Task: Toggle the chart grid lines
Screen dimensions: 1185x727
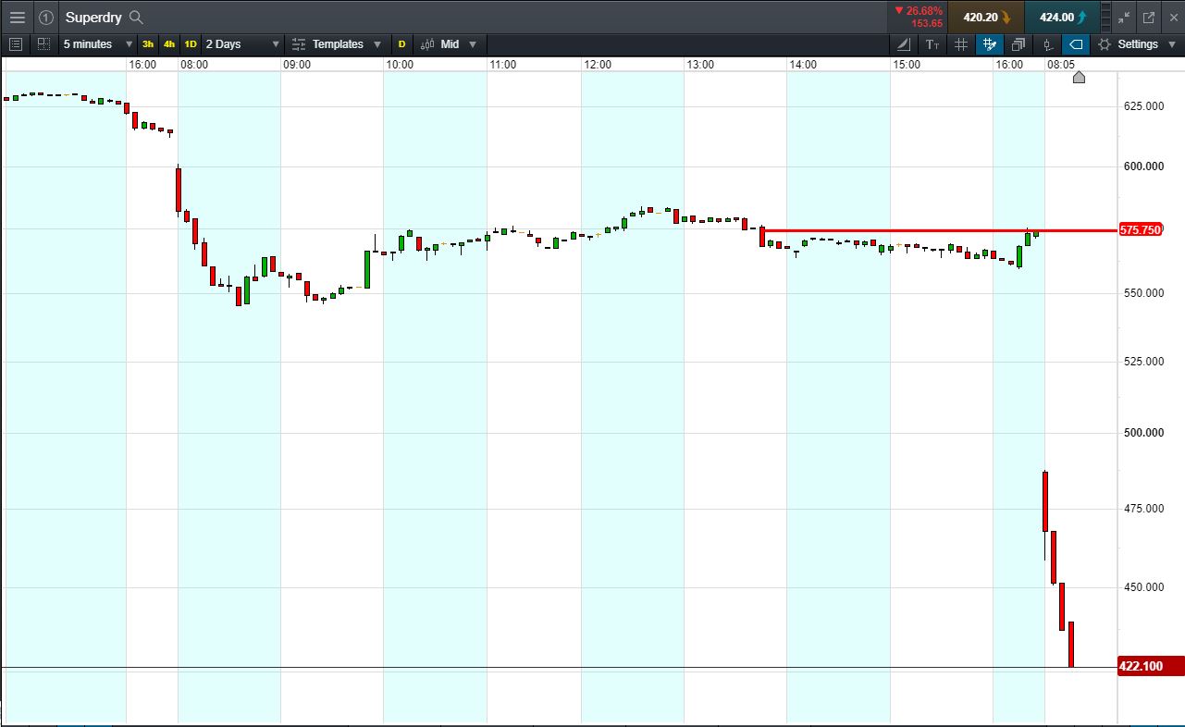Action: click(961, 43)
